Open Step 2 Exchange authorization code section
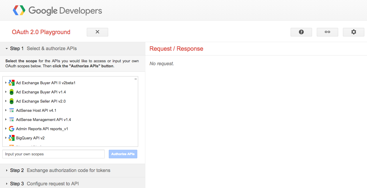The image size is (367, 188). (x=60, y=171)
